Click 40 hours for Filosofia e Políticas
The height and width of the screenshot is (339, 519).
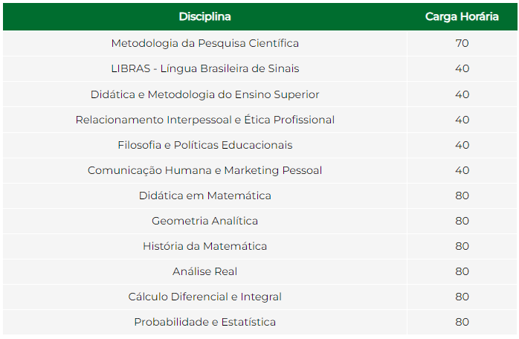[x=462, y=145]
